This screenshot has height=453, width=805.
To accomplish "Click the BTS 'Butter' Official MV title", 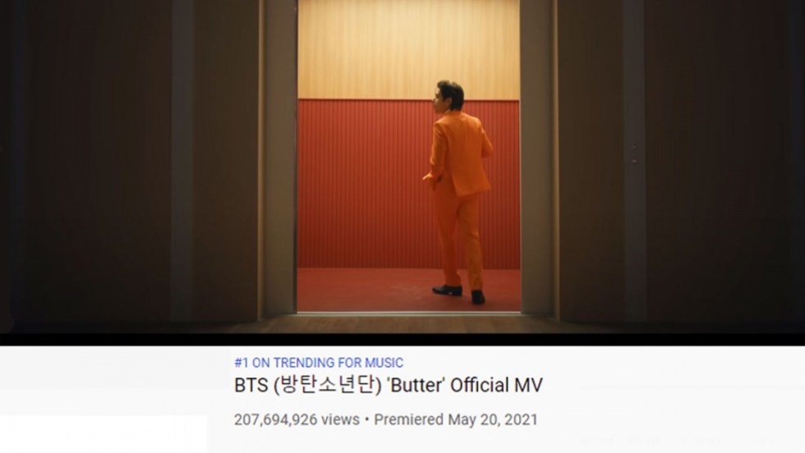I will tap(388, 385).
